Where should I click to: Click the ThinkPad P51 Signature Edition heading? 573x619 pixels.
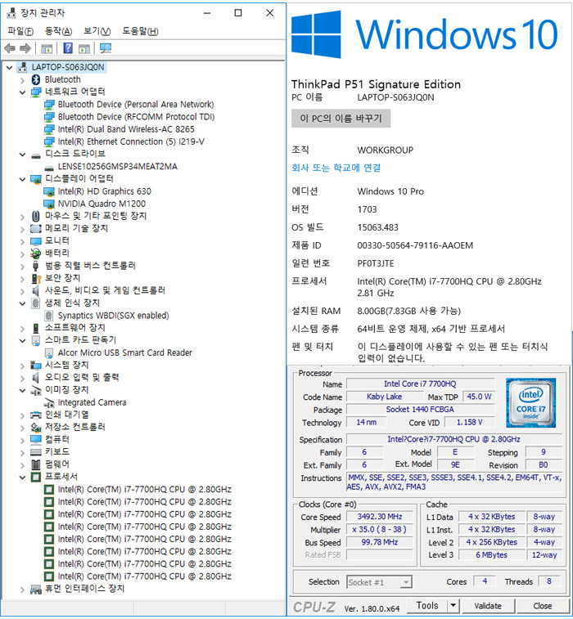(376, 84)
